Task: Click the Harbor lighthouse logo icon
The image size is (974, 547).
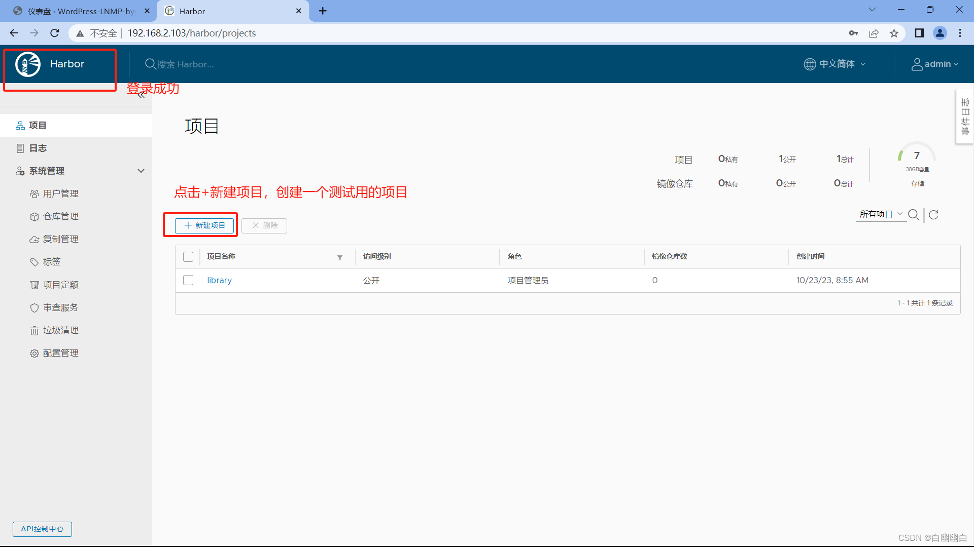Action: (x=28, y=64)
